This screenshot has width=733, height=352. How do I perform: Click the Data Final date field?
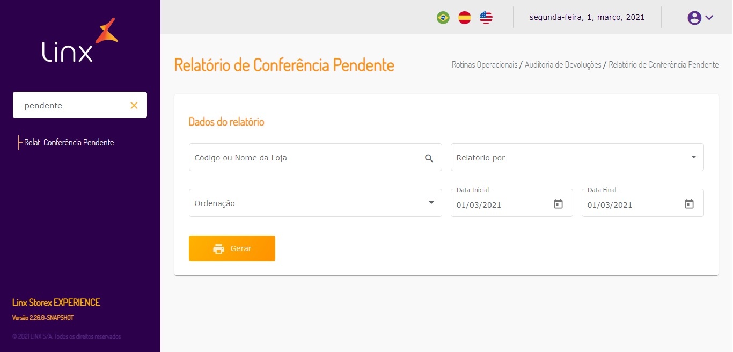click(630, 205)
